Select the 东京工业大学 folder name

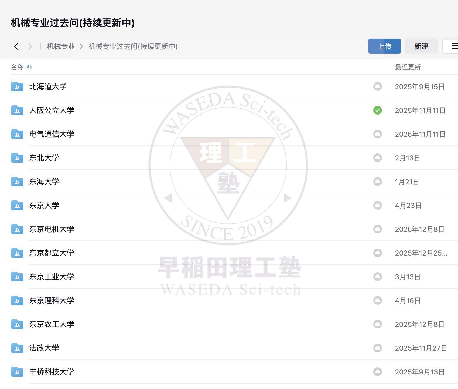click(52, 277)
